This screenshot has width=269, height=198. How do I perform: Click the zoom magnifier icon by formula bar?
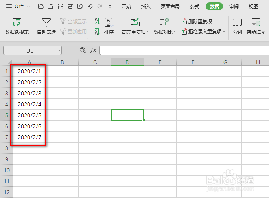click(83, 50)
